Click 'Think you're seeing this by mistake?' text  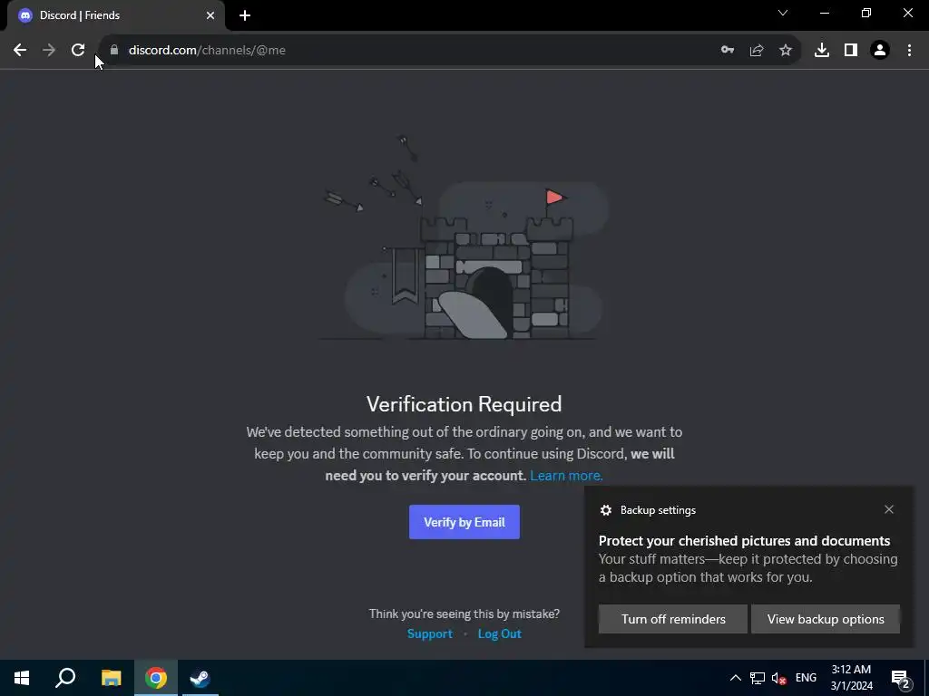pos(464,614)
